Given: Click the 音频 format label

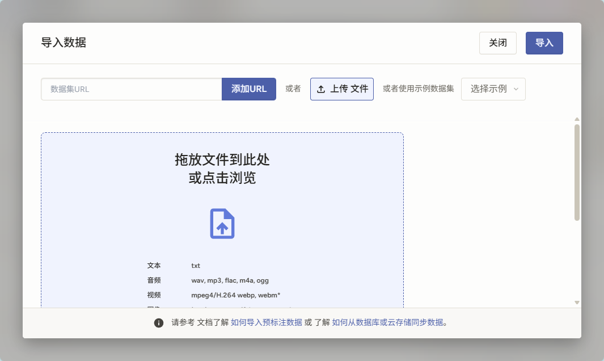Looking at the screenshot, I should 154,280.
